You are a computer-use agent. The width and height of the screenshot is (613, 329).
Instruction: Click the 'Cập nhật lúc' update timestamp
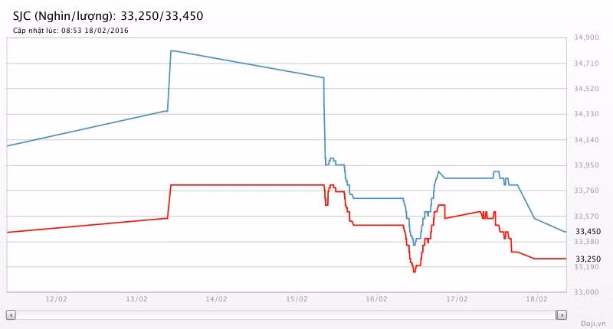[x=70, y=31]
